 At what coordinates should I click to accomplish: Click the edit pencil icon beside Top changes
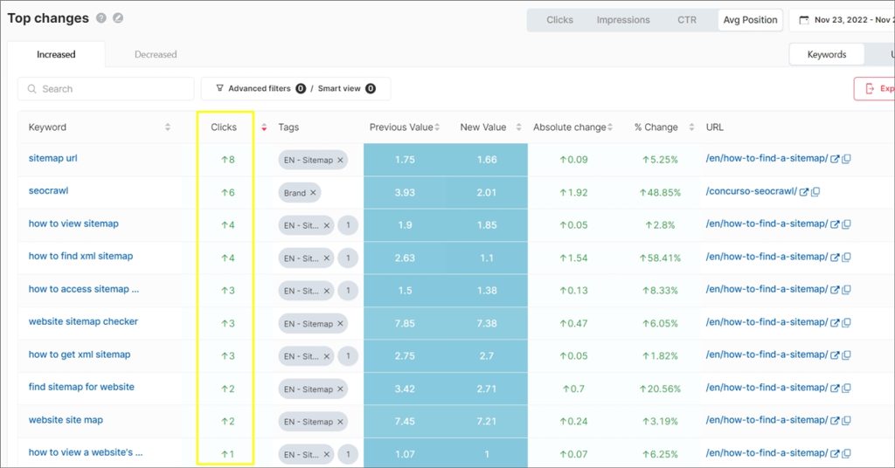(118, 18)
